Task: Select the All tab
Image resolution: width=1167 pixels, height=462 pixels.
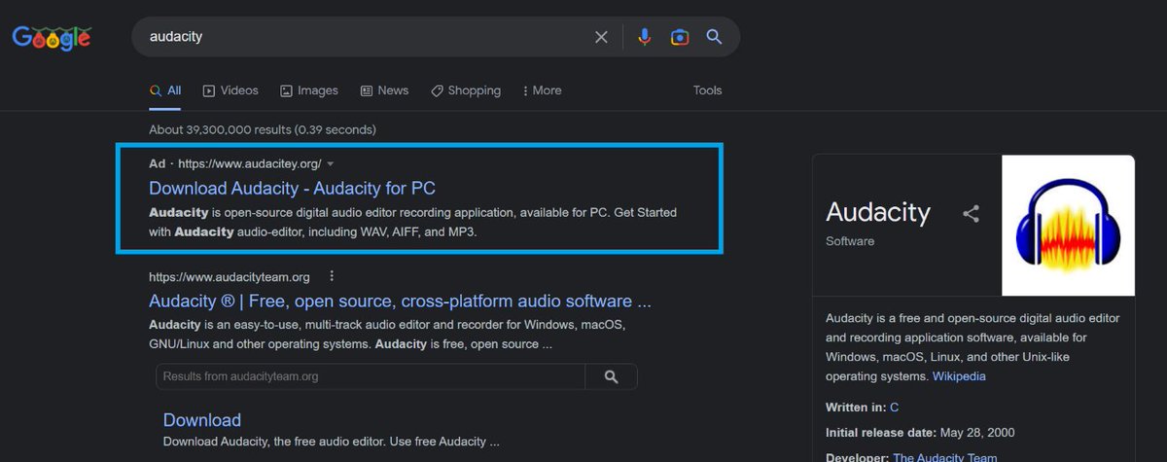Action: pyautogui.click(x=165, y=90)
